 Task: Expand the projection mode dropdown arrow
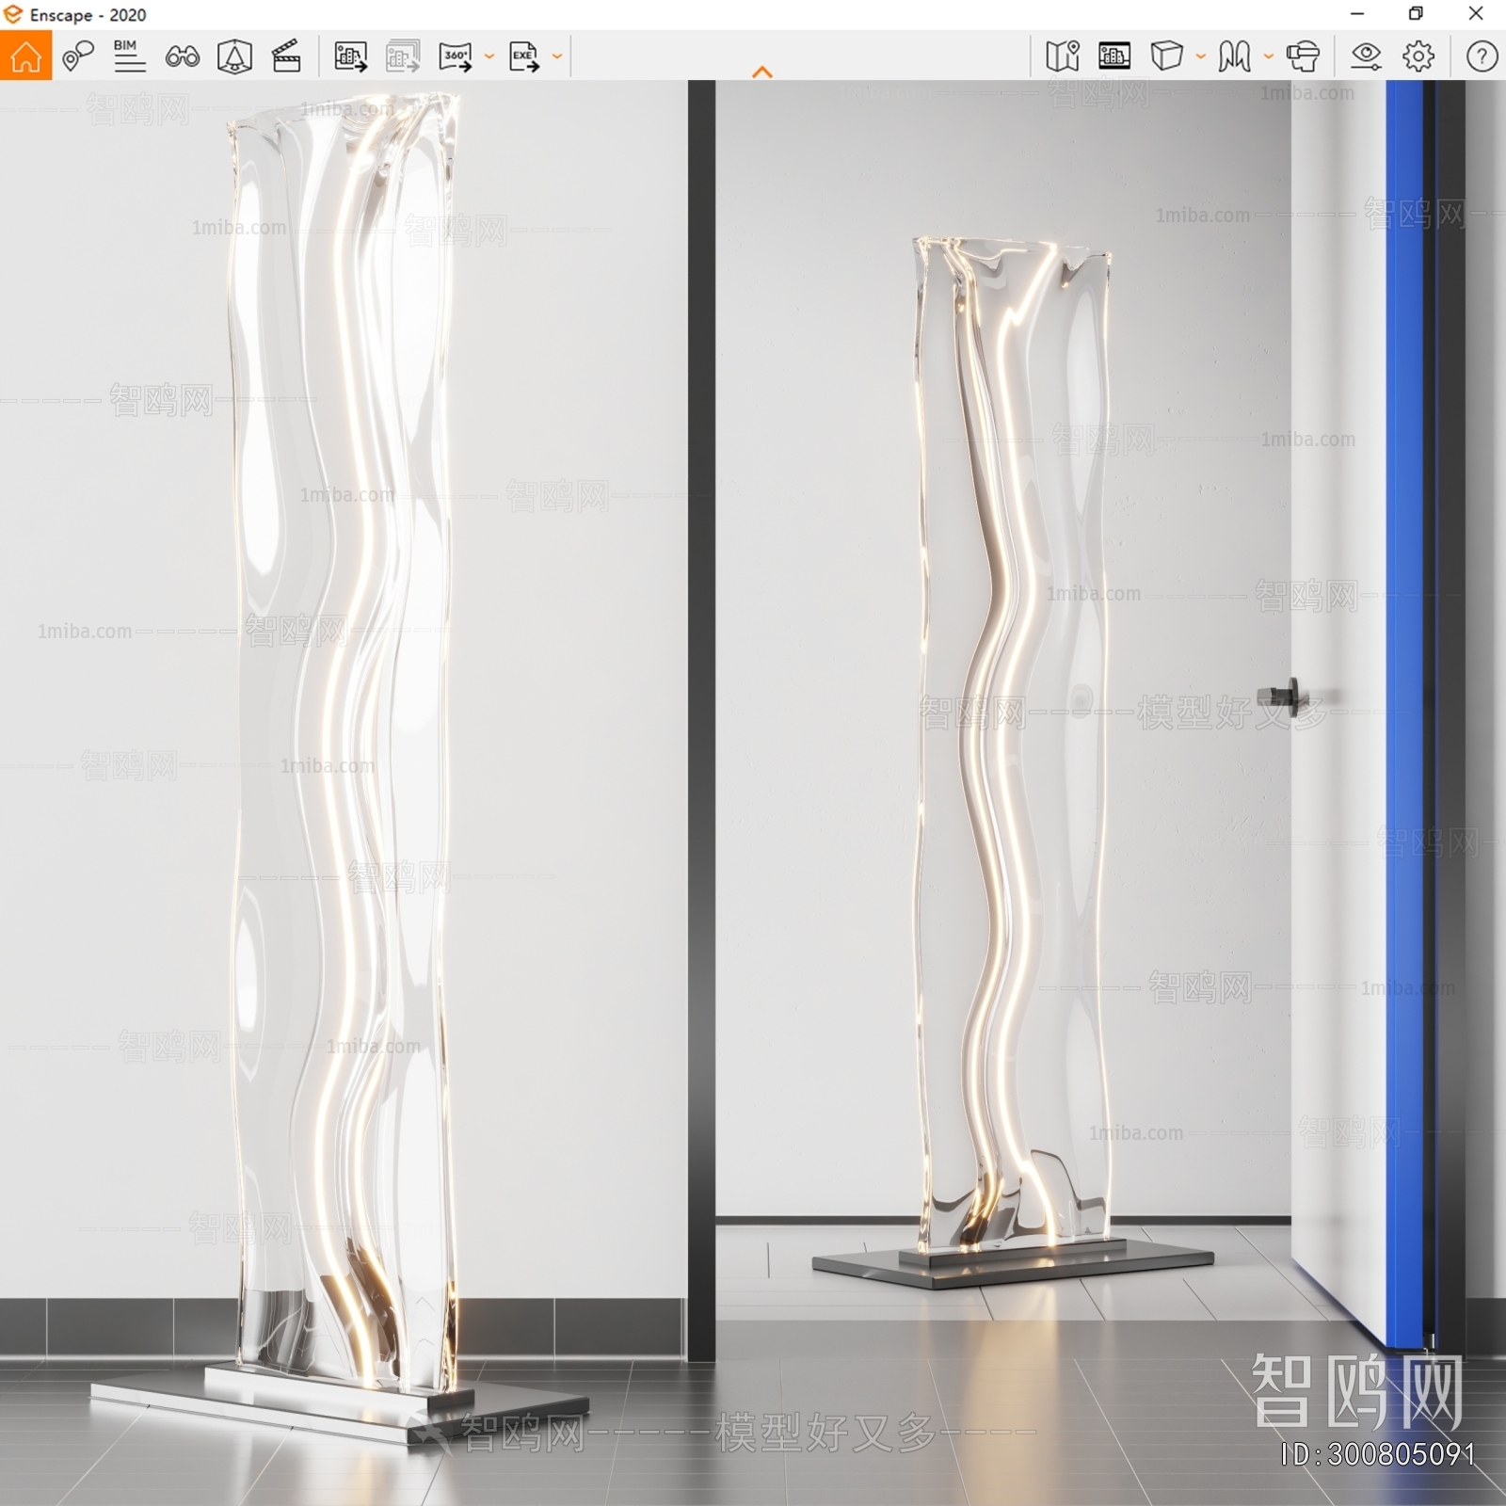[1201, 56]
